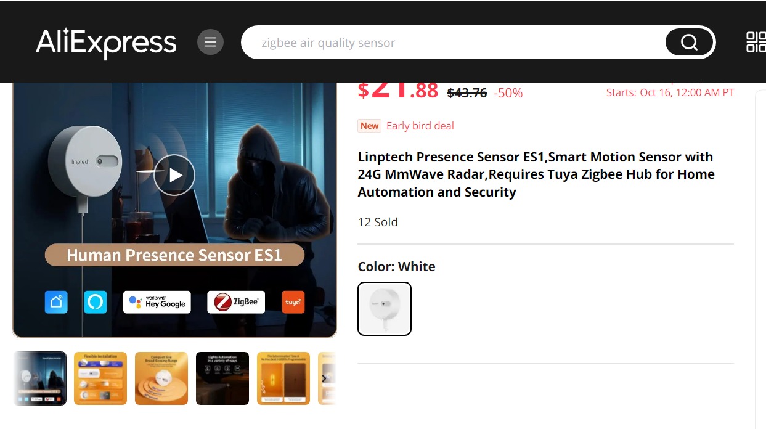Click the blue smart home app icon
766x429 pixels.
[56, 302]
